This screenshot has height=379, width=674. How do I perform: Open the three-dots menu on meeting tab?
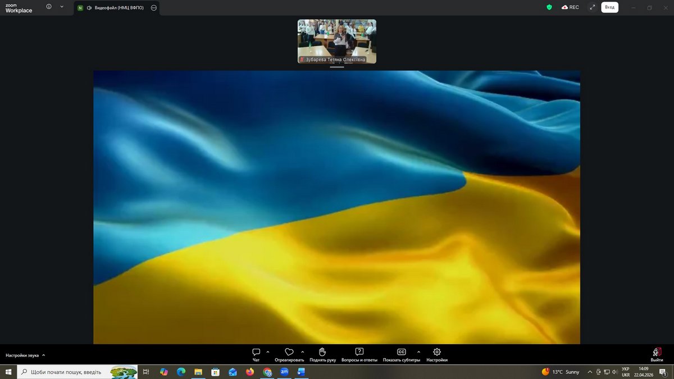click(x=154, y=8)
